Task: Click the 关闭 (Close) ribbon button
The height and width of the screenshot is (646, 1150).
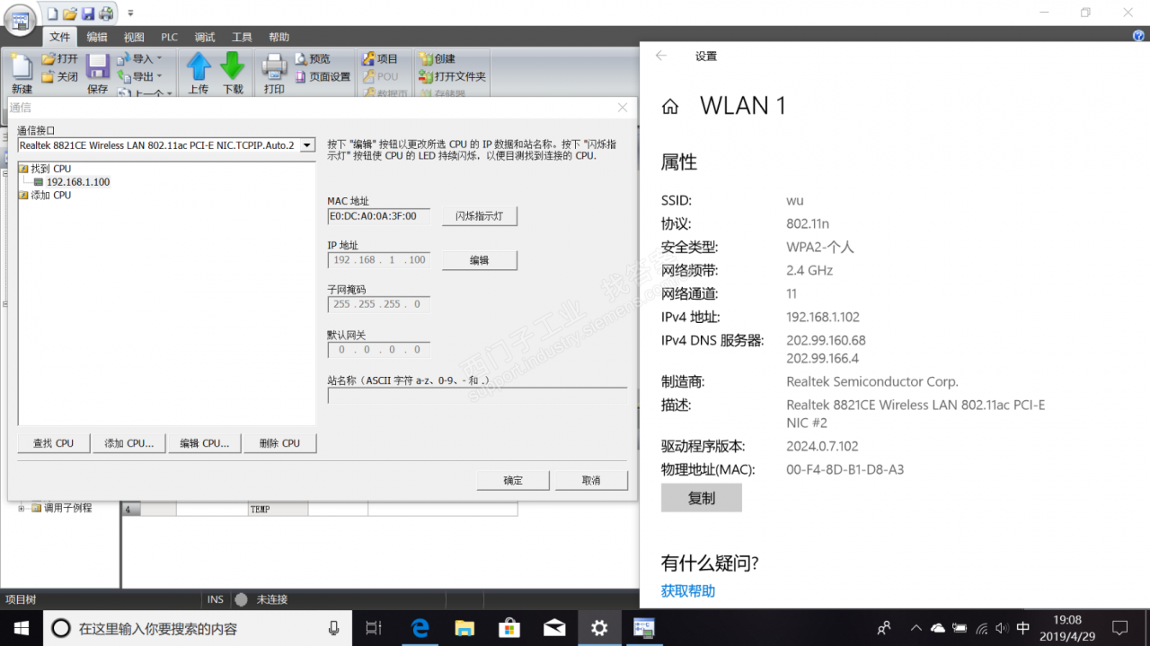Action: [x=60, y=77]
